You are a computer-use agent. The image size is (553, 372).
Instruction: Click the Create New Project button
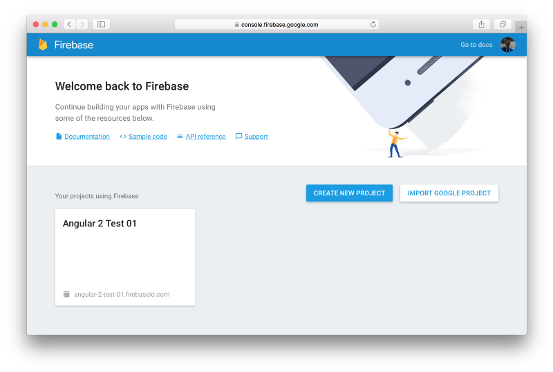point(349,193)
